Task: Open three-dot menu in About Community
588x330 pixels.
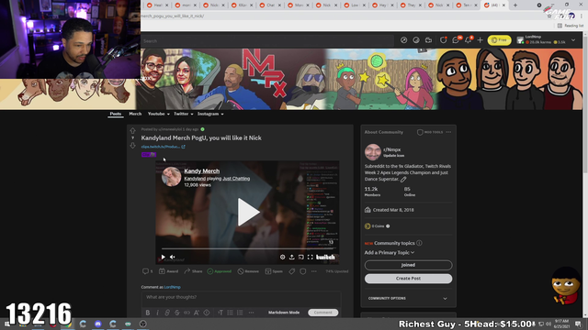Action: click(x=448, y=132)
